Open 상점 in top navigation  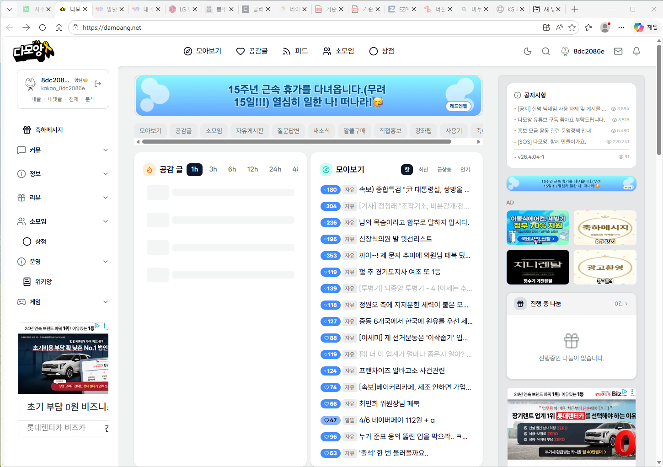tap(382, 51)
